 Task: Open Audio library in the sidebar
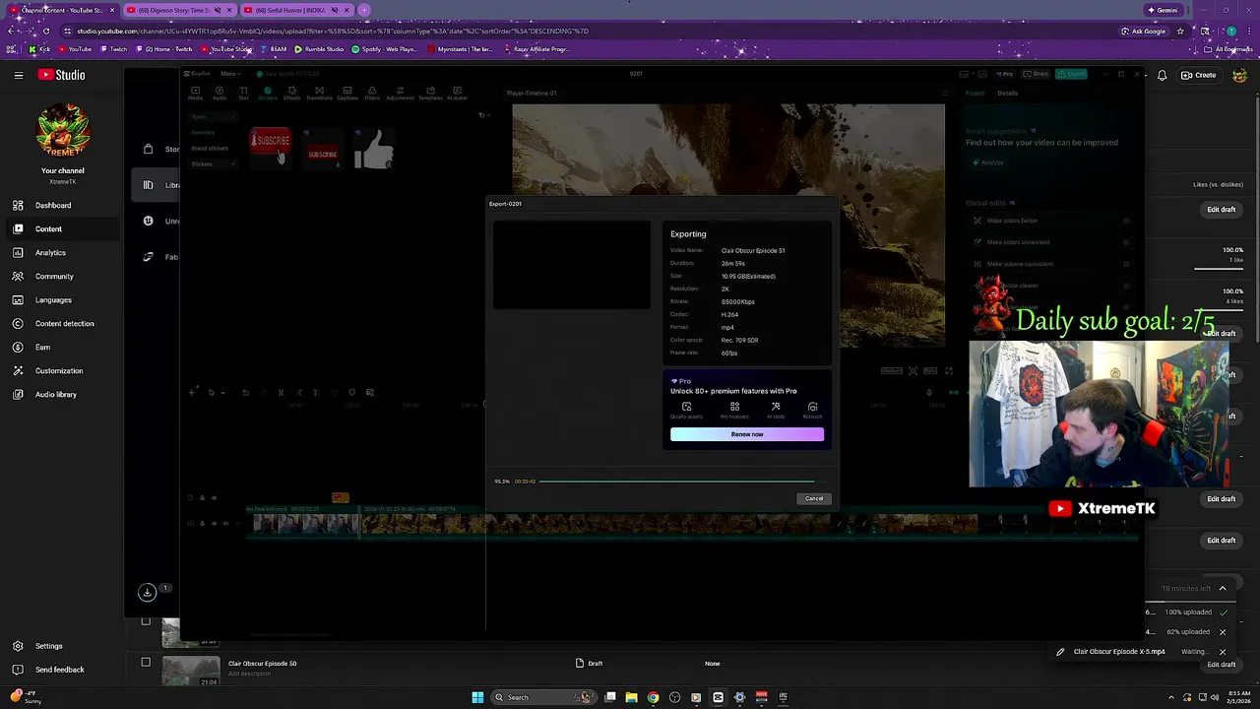click(61, 394)
